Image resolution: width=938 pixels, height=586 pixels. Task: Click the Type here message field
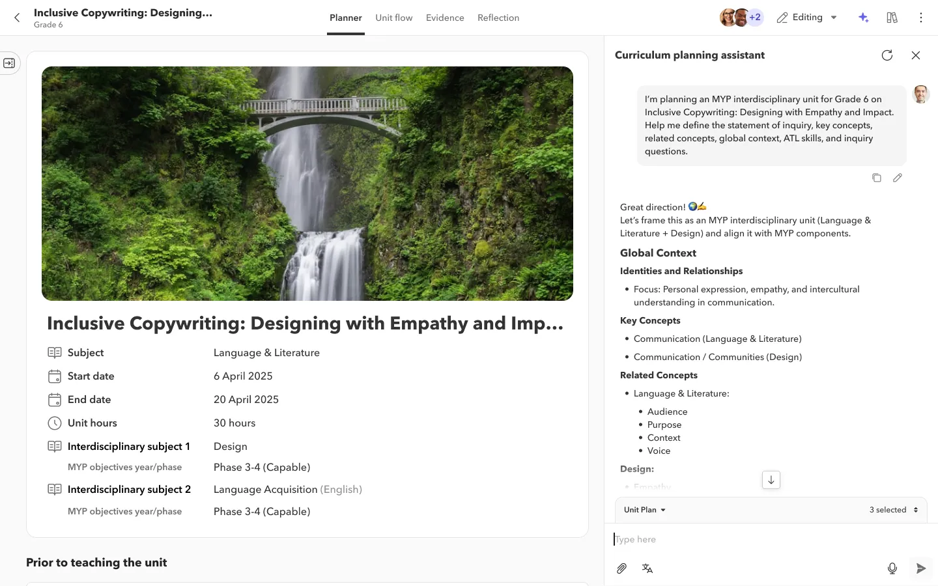pyautogui.click(x=749, y=539)
